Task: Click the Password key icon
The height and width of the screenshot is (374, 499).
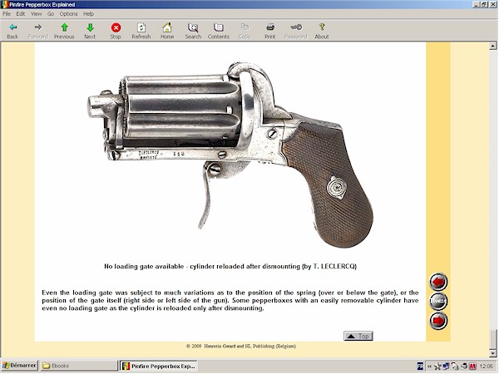Action: pos(296,27)
